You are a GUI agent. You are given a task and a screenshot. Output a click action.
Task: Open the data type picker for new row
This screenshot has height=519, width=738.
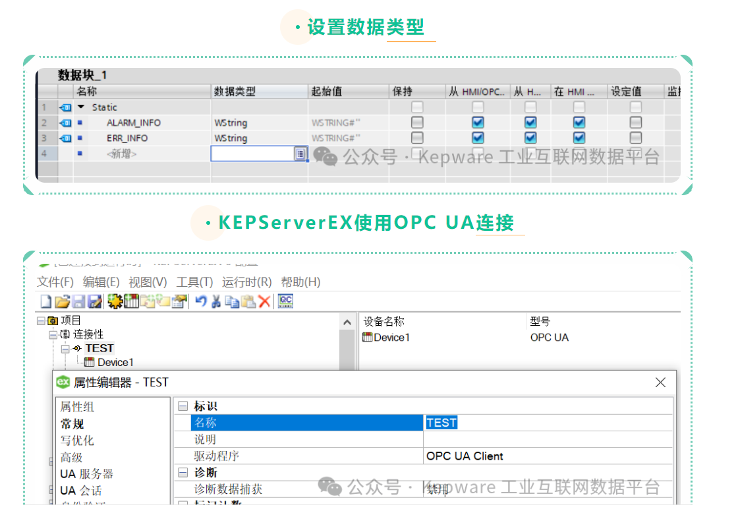pyautogui.click(x=300, y=154)
